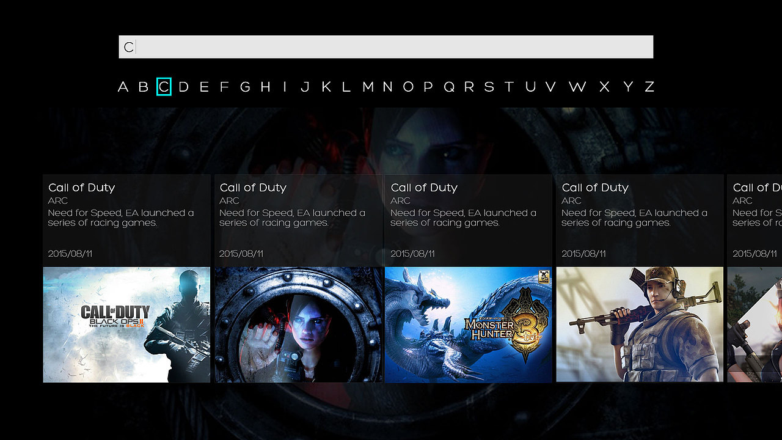Choose letter F in alphabet row
This screenshot has height=440, width=782.
coord(224,87)
